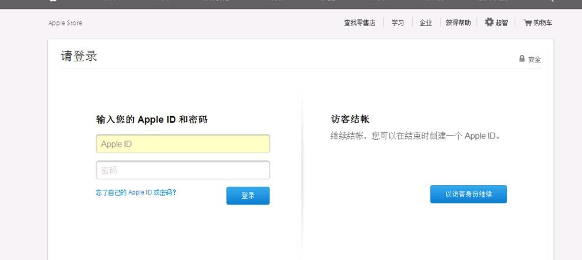This screenshot has width=582, height=260.
Task: Open the 购物车 cart link
Action: (x=542, y=23)
